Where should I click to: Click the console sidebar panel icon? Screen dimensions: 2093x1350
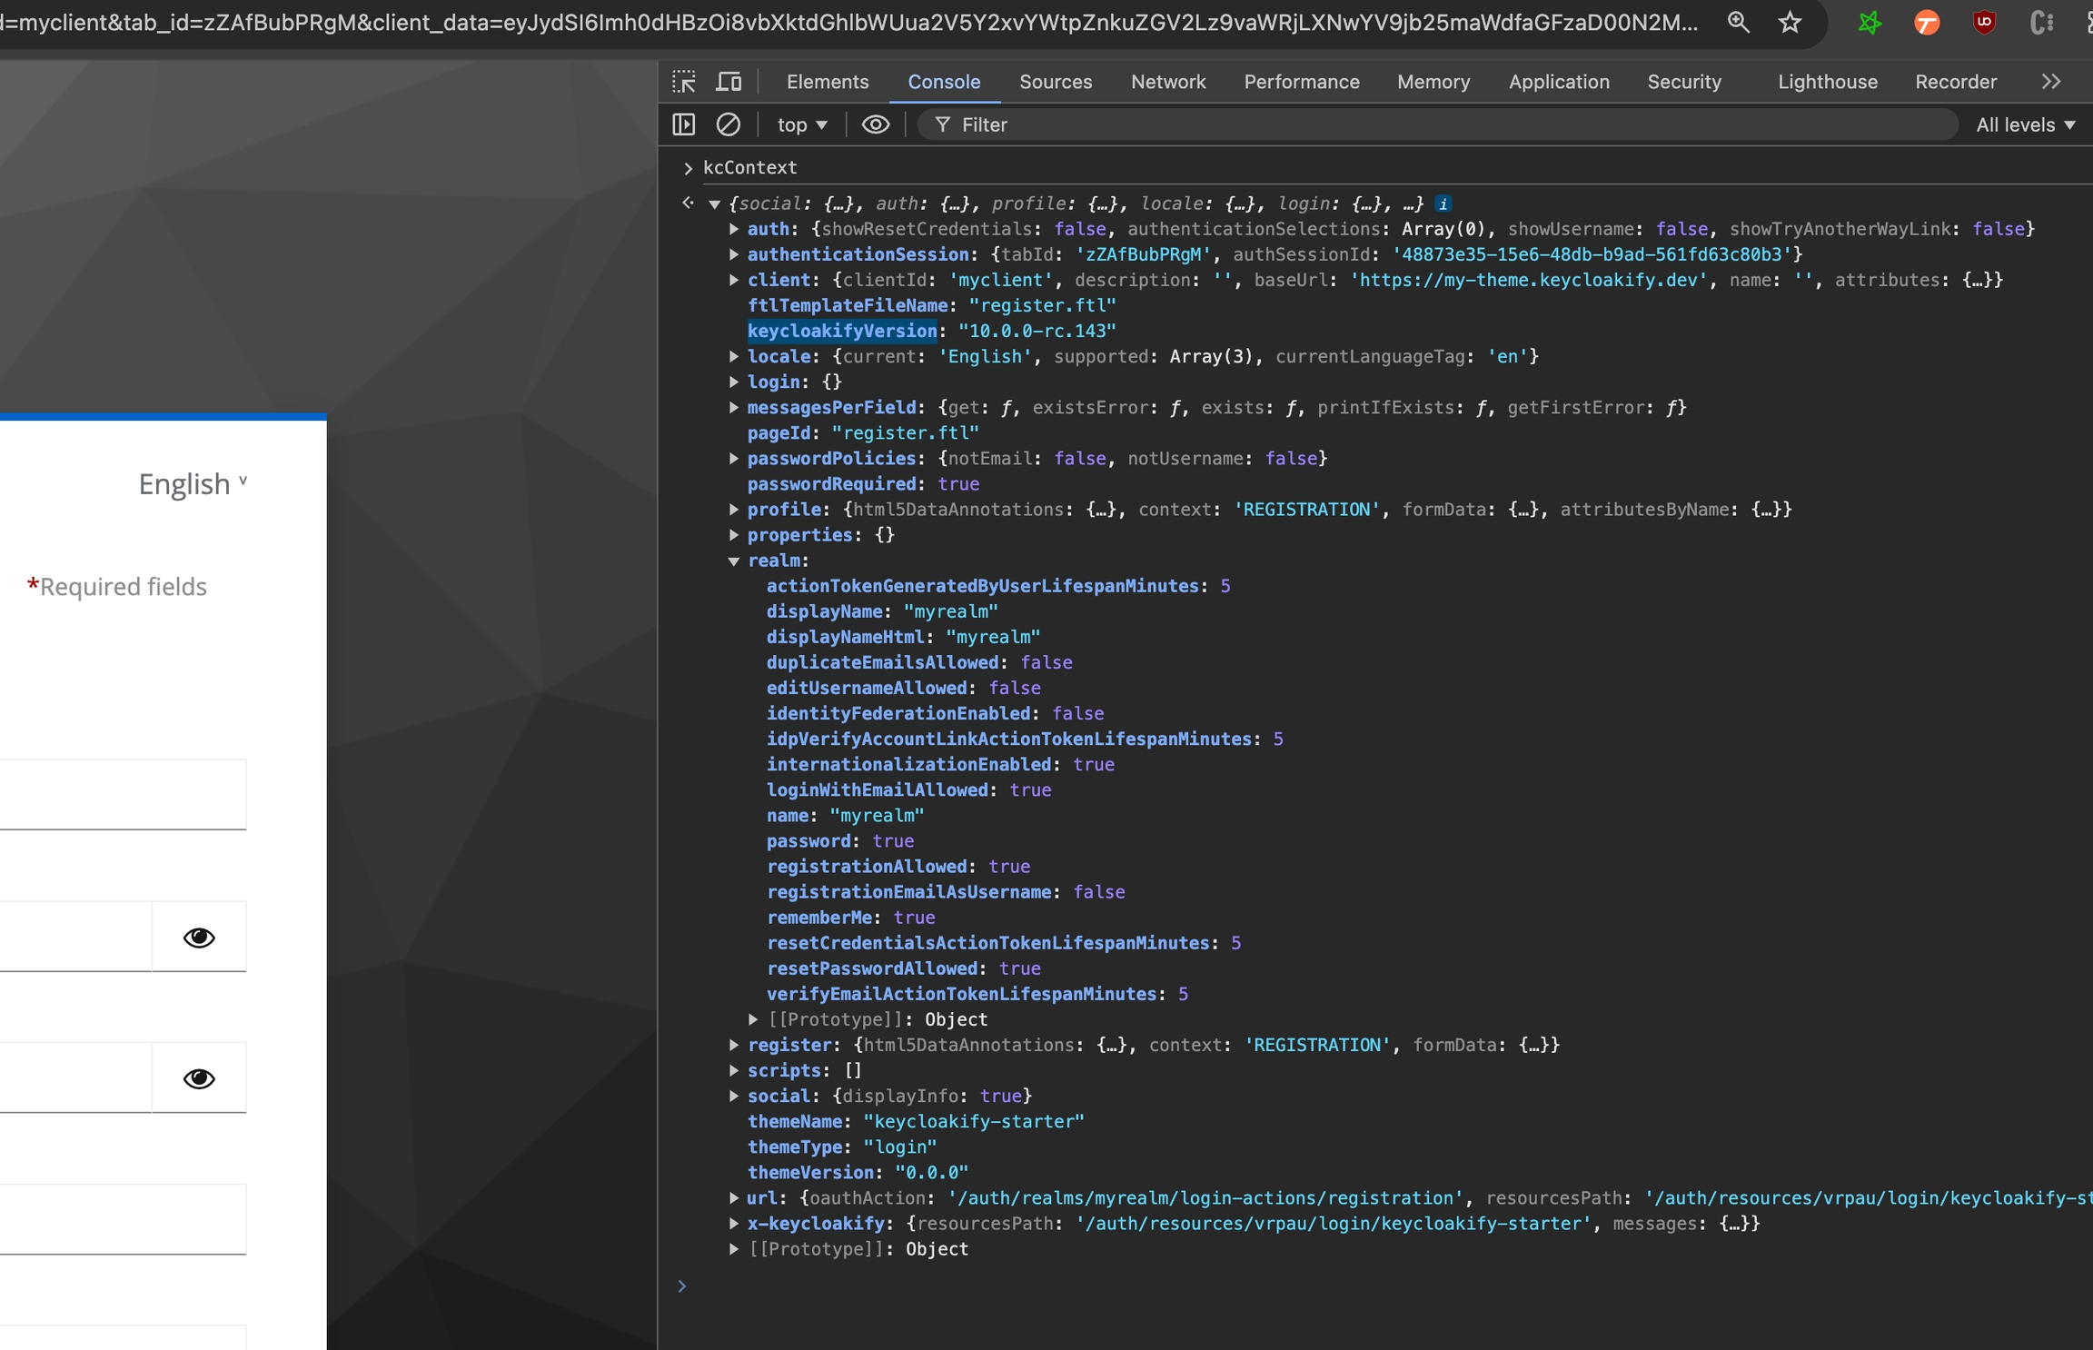(x=684, y=124)
